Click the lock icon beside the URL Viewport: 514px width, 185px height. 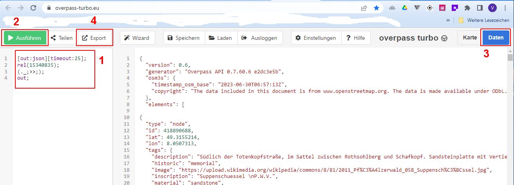click(49, 8)
